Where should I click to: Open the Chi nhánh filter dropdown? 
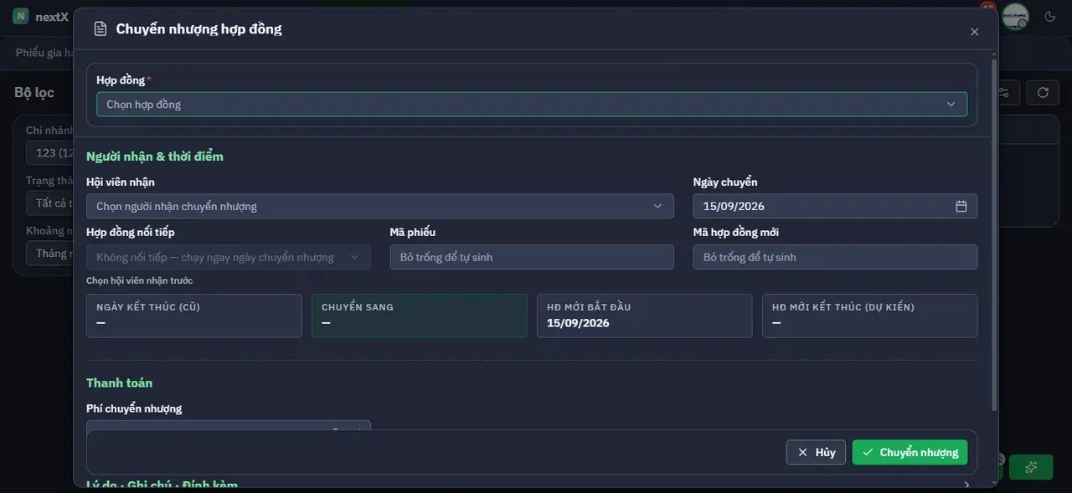pos(50,152)
